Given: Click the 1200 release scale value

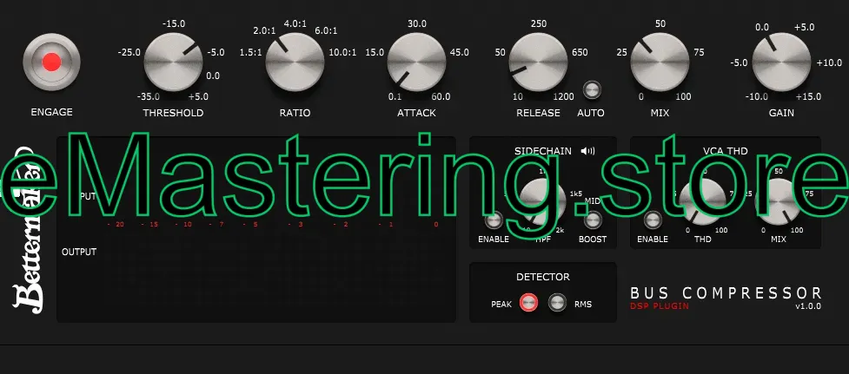Looking at the screenshot, I should click(564, 96).
